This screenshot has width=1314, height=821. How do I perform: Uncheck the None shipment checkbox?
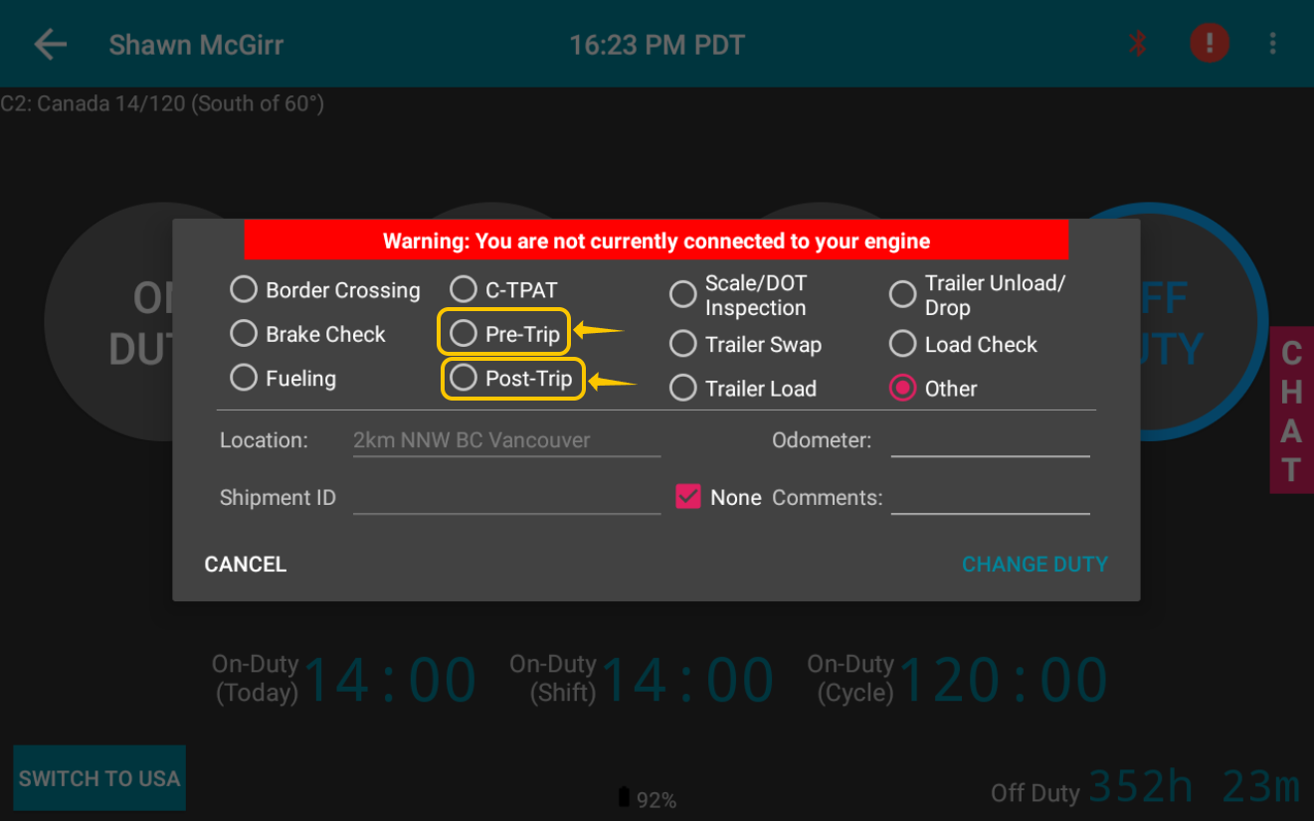(x=688, y=497)
